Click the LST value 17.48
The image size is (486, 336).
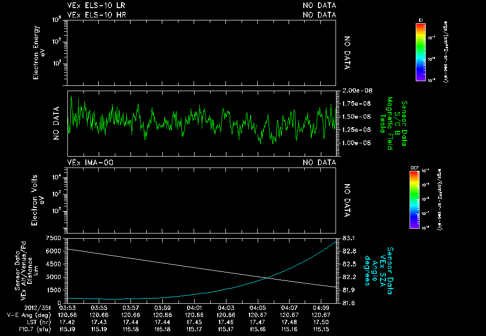[289, 322]
